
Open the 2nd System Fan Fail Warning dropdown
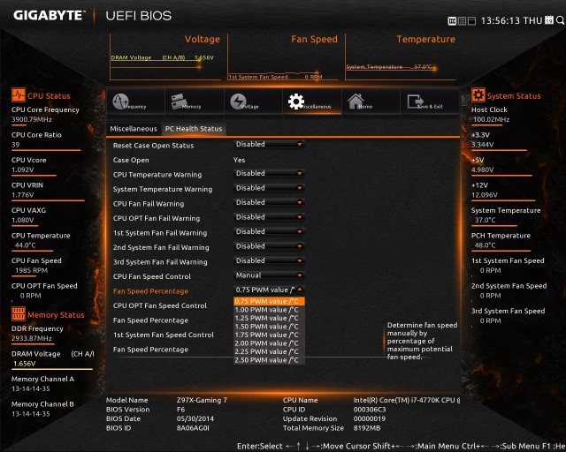[269, 246]
